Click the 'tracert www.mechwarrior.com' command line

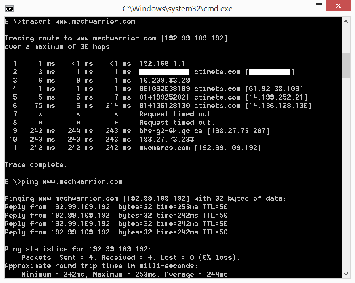pyautogui.click(x=70, y=22)
